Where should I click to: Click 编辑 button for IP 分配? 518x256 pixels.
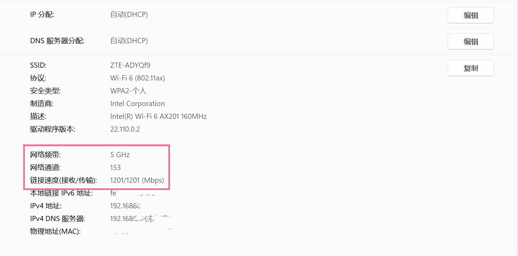(470, 16)
